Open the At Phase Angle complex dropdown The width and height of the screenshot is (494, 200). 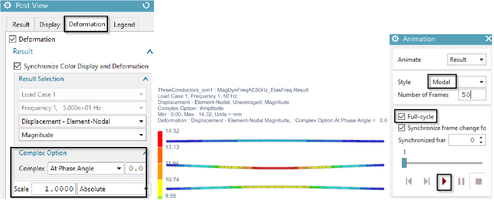[85, 169]
